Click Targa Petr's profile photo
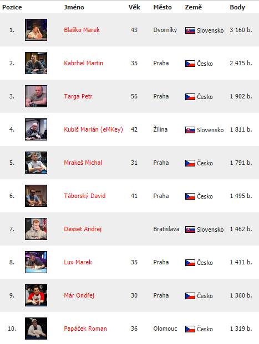The image size is (259, 344). 36,96
